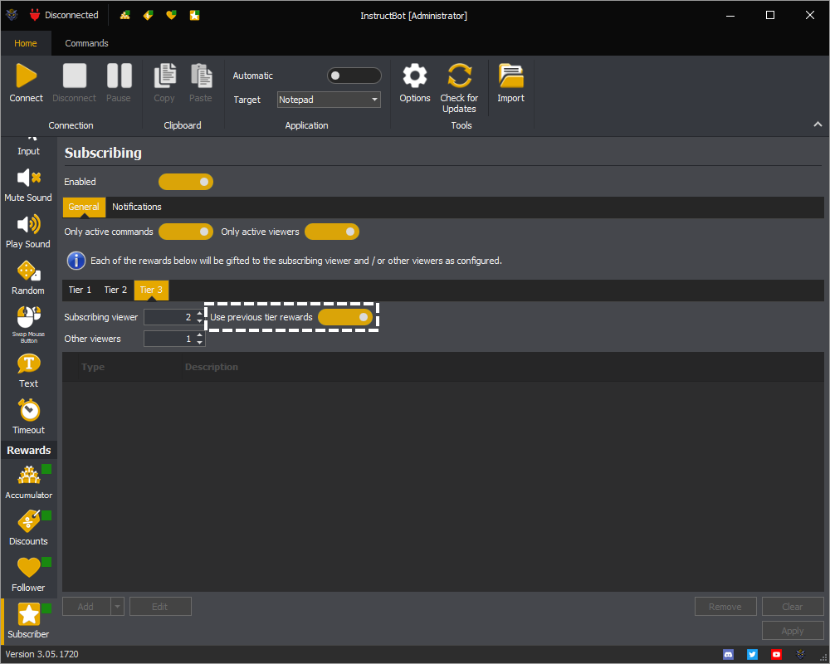Click the subscriber star quick-access icon
This screenshot has width=830, height=664.
click(195, 15)
